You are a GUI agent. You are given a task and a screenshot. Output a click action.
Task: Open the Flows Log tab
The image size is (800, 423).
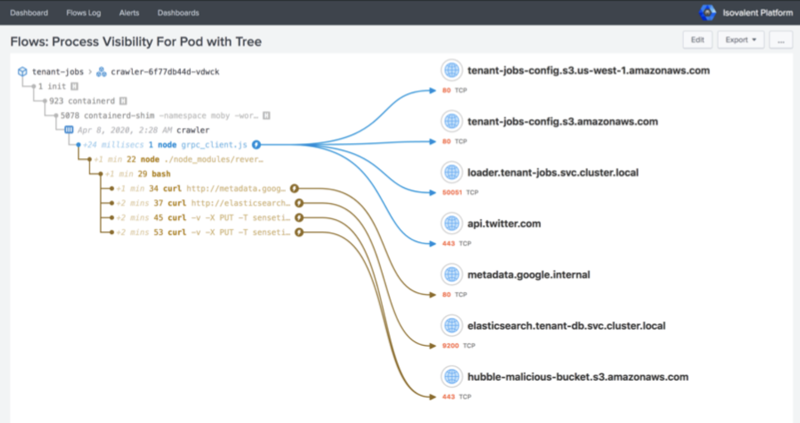click(83, 12)
